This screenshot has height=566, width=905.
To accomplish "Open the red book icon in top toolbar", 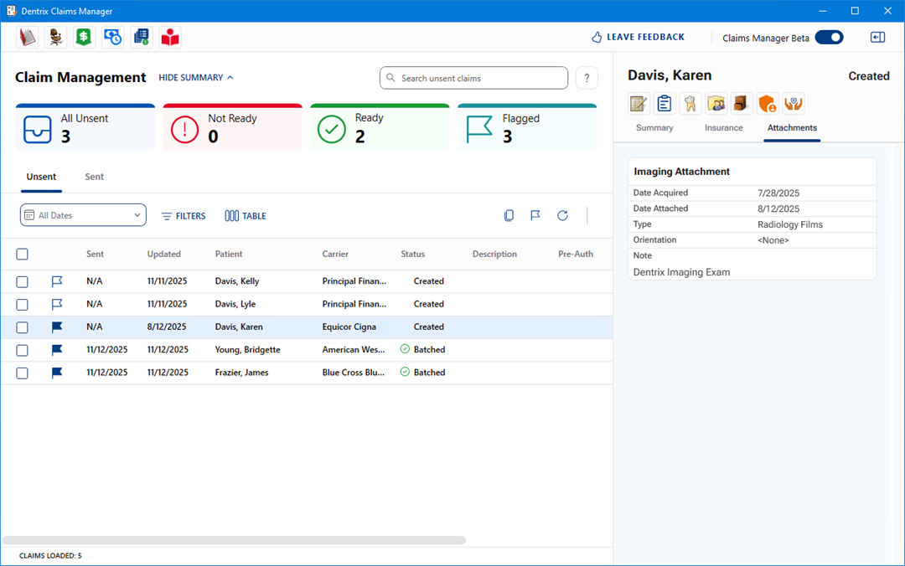I will coord(28,37).
